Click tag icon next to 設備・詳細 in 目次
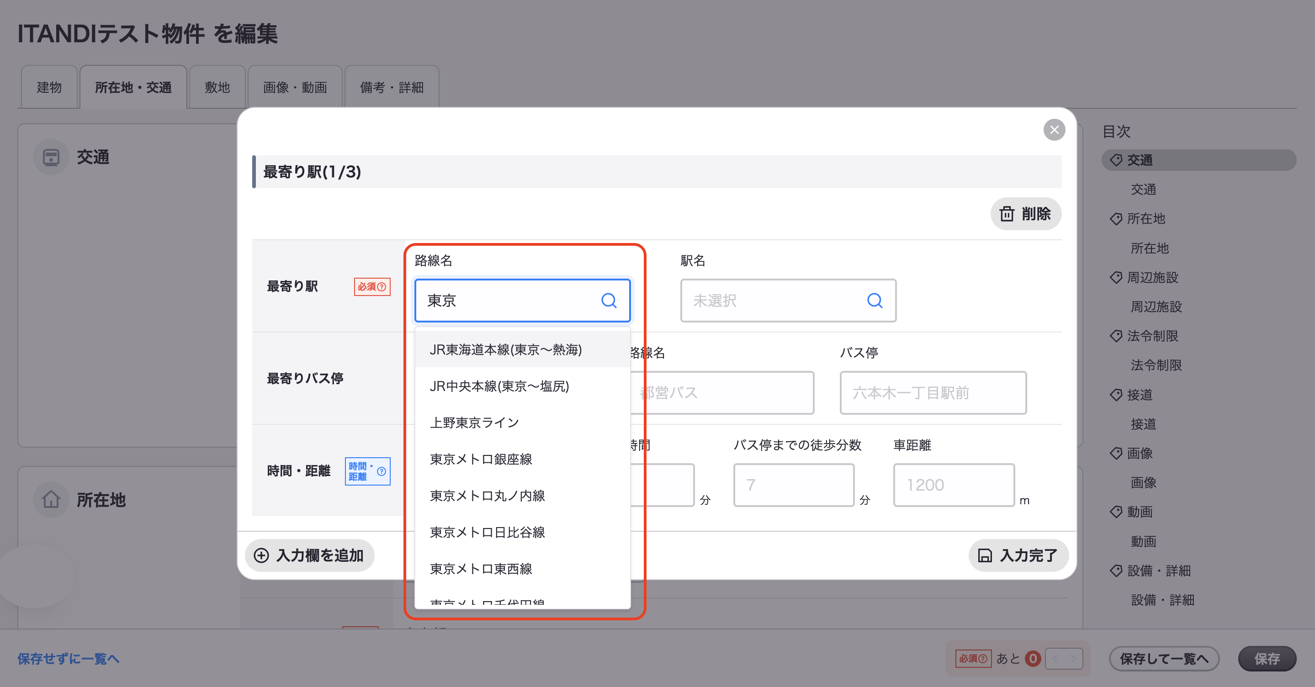This screenshot has width=1315, height=687. point(1116,571)
